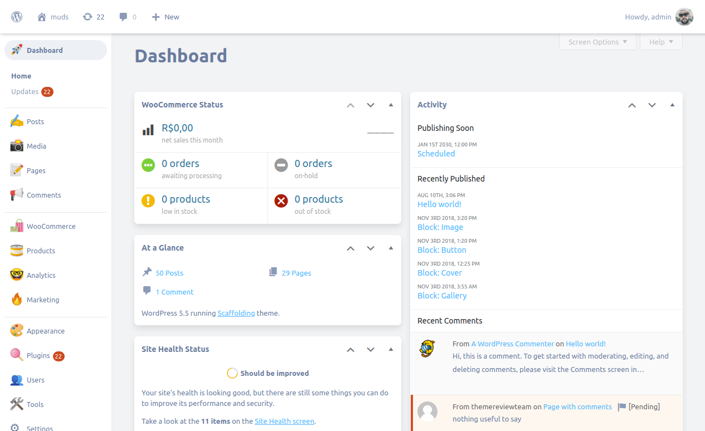Screen dimensions: 705x431
Task: Click the Posts writing hand icon
Action: [17, 121]
